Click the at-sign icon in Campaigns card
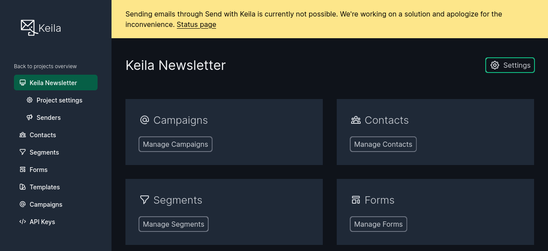This screenshot has width=548, height=251. pos(145,120)
